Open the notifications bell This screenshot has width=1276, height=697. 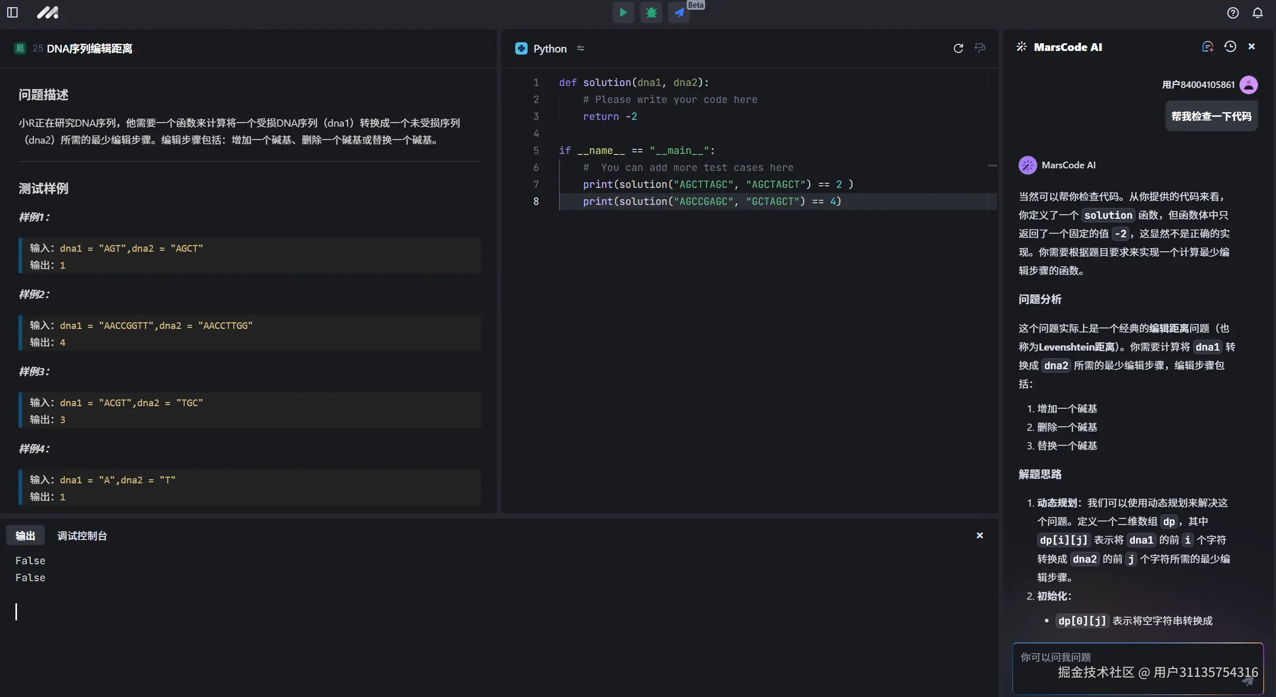point(1257,13)
